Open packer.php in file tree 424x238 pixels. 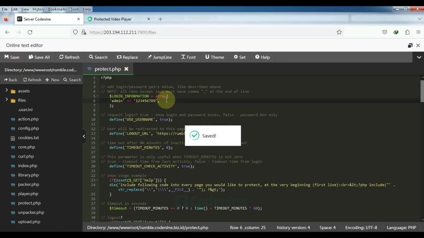[x=28, y=184]
